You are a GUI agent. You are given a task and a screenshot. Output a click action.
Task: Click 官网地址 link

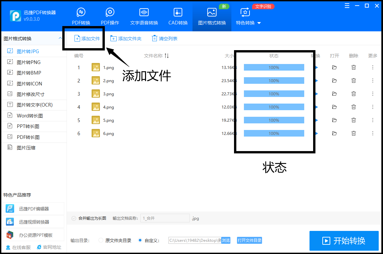[49, 247]
